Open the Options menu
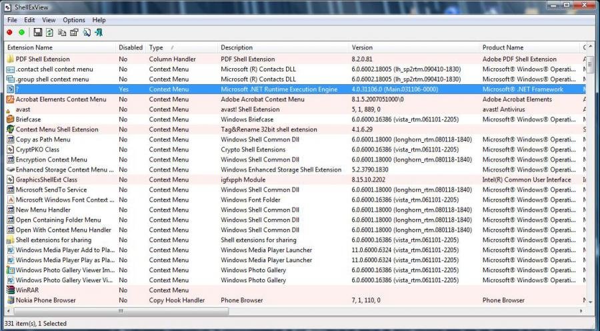600x331 pixels. (x=74, y=20)
